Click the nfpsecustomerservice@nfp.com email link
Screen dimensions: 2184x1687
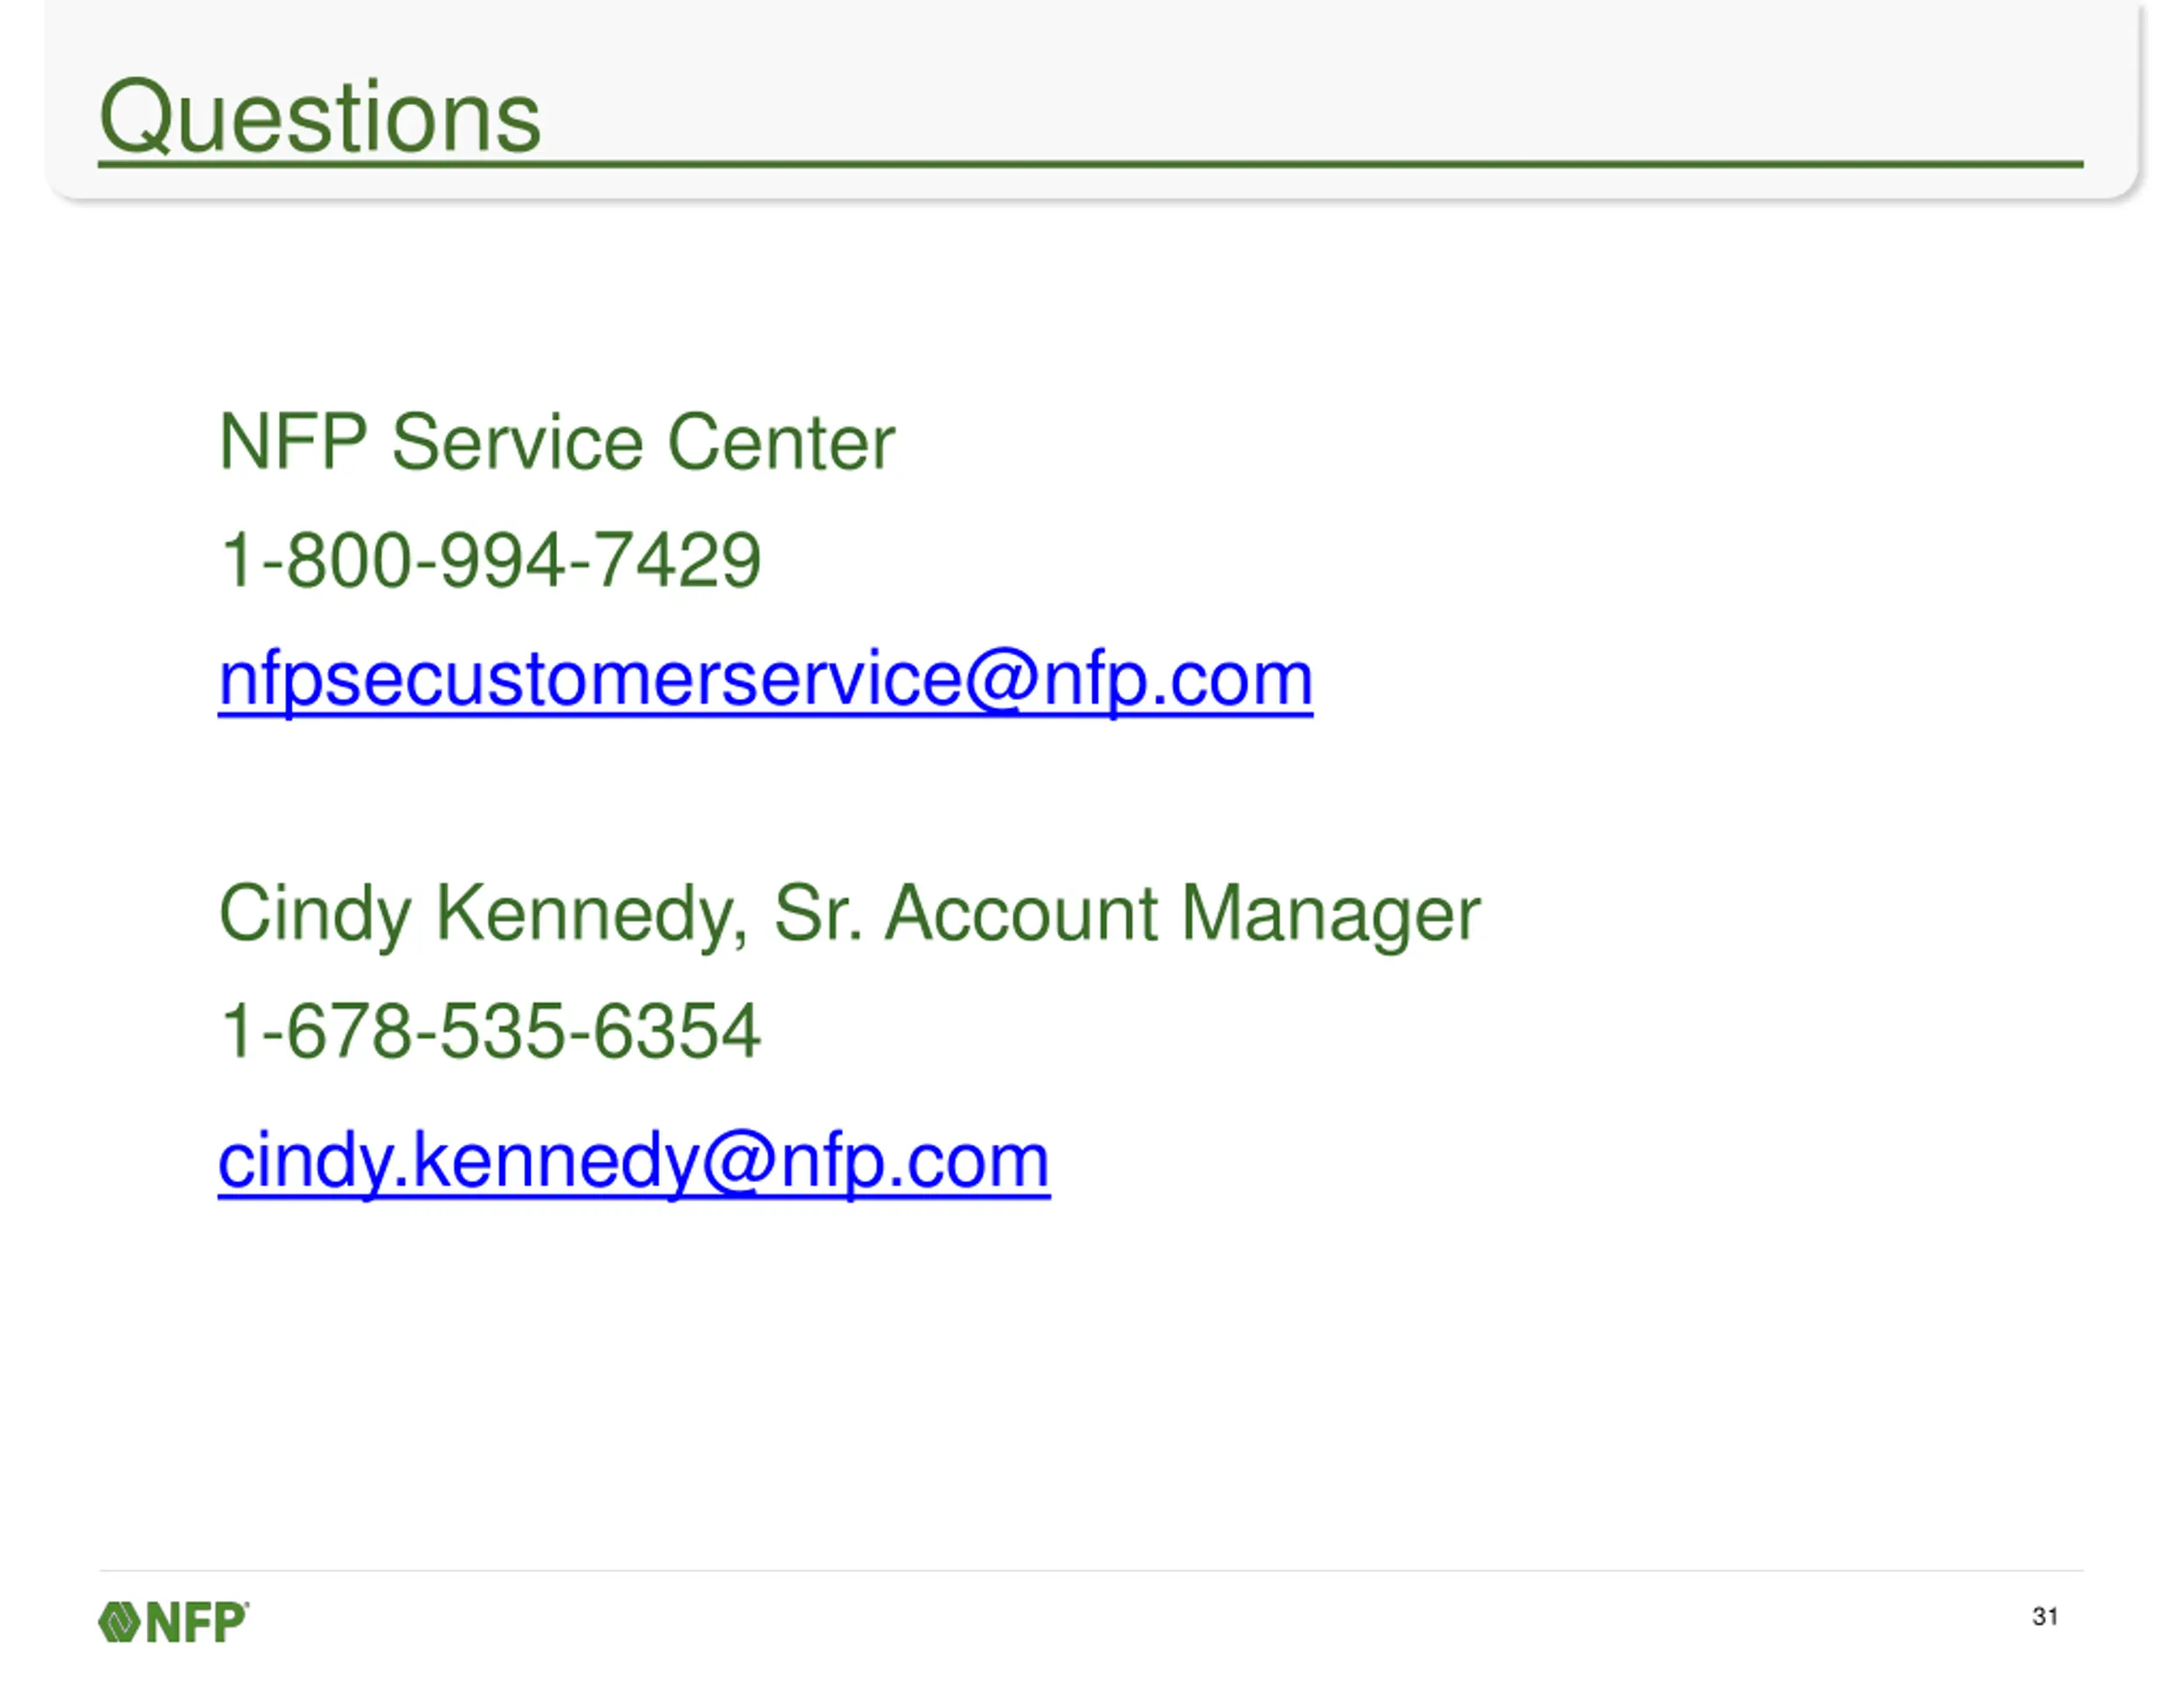click(765, 679)
